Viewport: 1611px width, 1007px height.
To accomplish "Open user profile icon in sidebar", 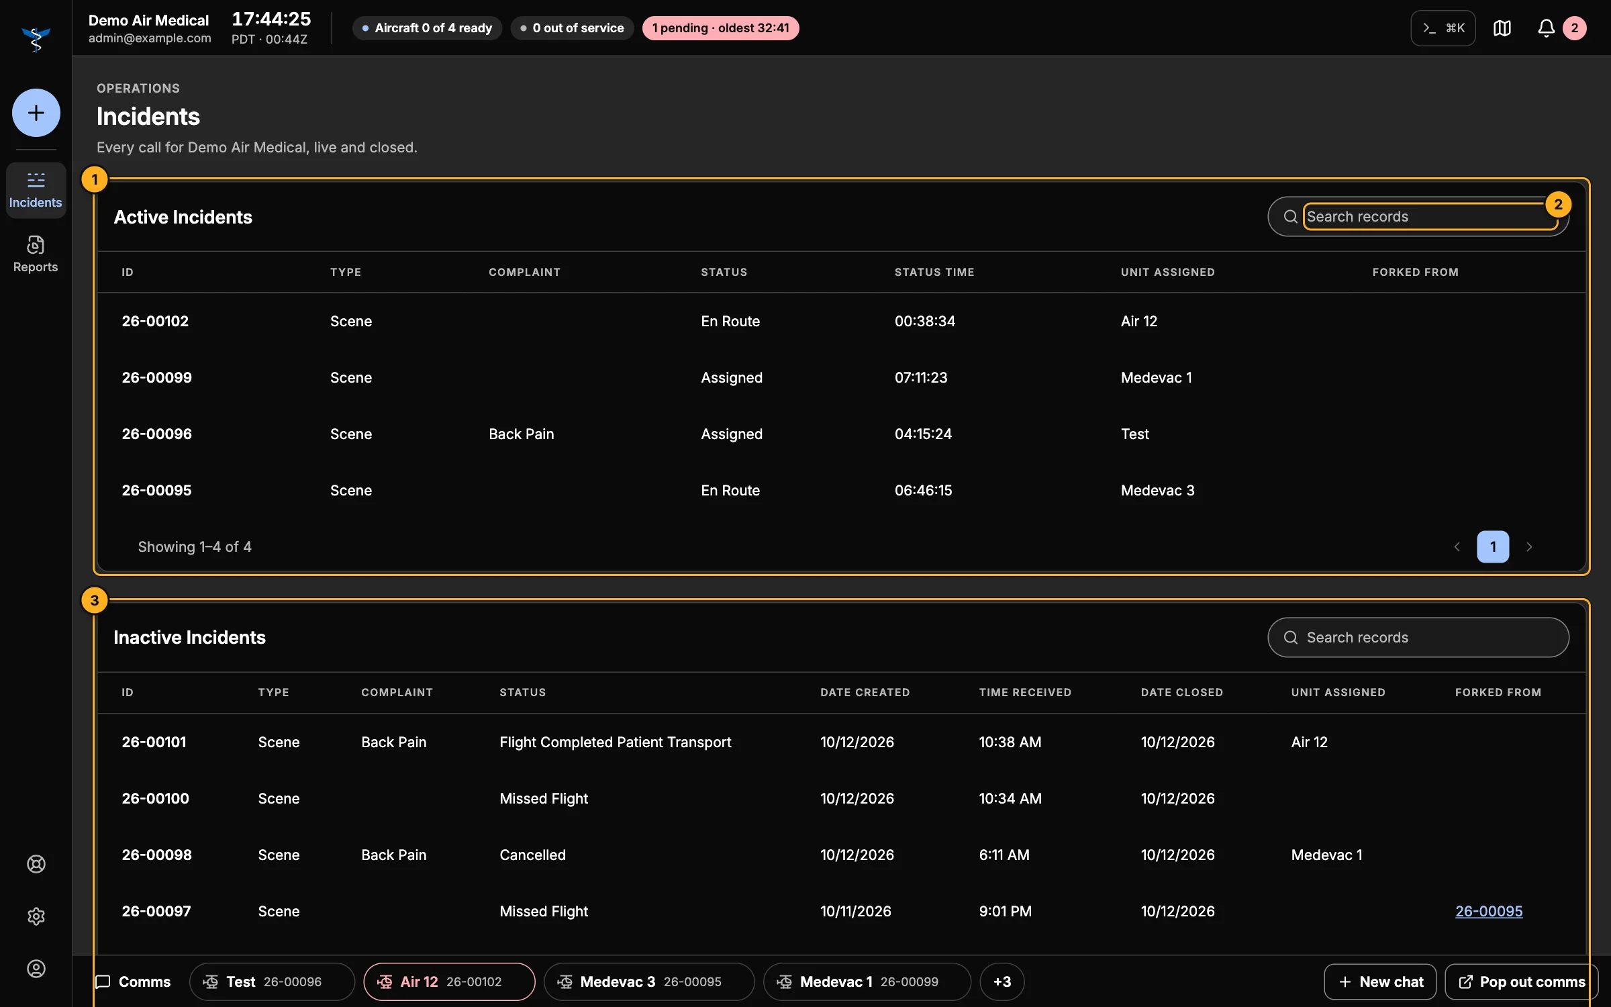I will [36, 969].
